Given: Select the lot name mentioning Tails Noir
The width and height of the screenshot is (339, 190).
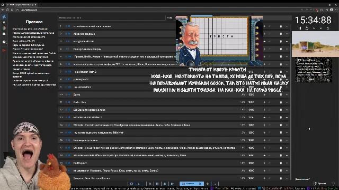Looking at the screenshot, I should click(x=99, y=132).
